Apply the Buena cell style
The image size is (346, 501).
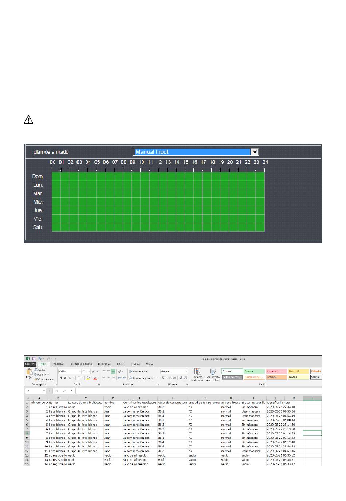(254, 371)
